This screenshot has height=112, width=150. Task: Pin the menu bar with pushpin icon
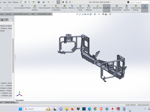20,2
